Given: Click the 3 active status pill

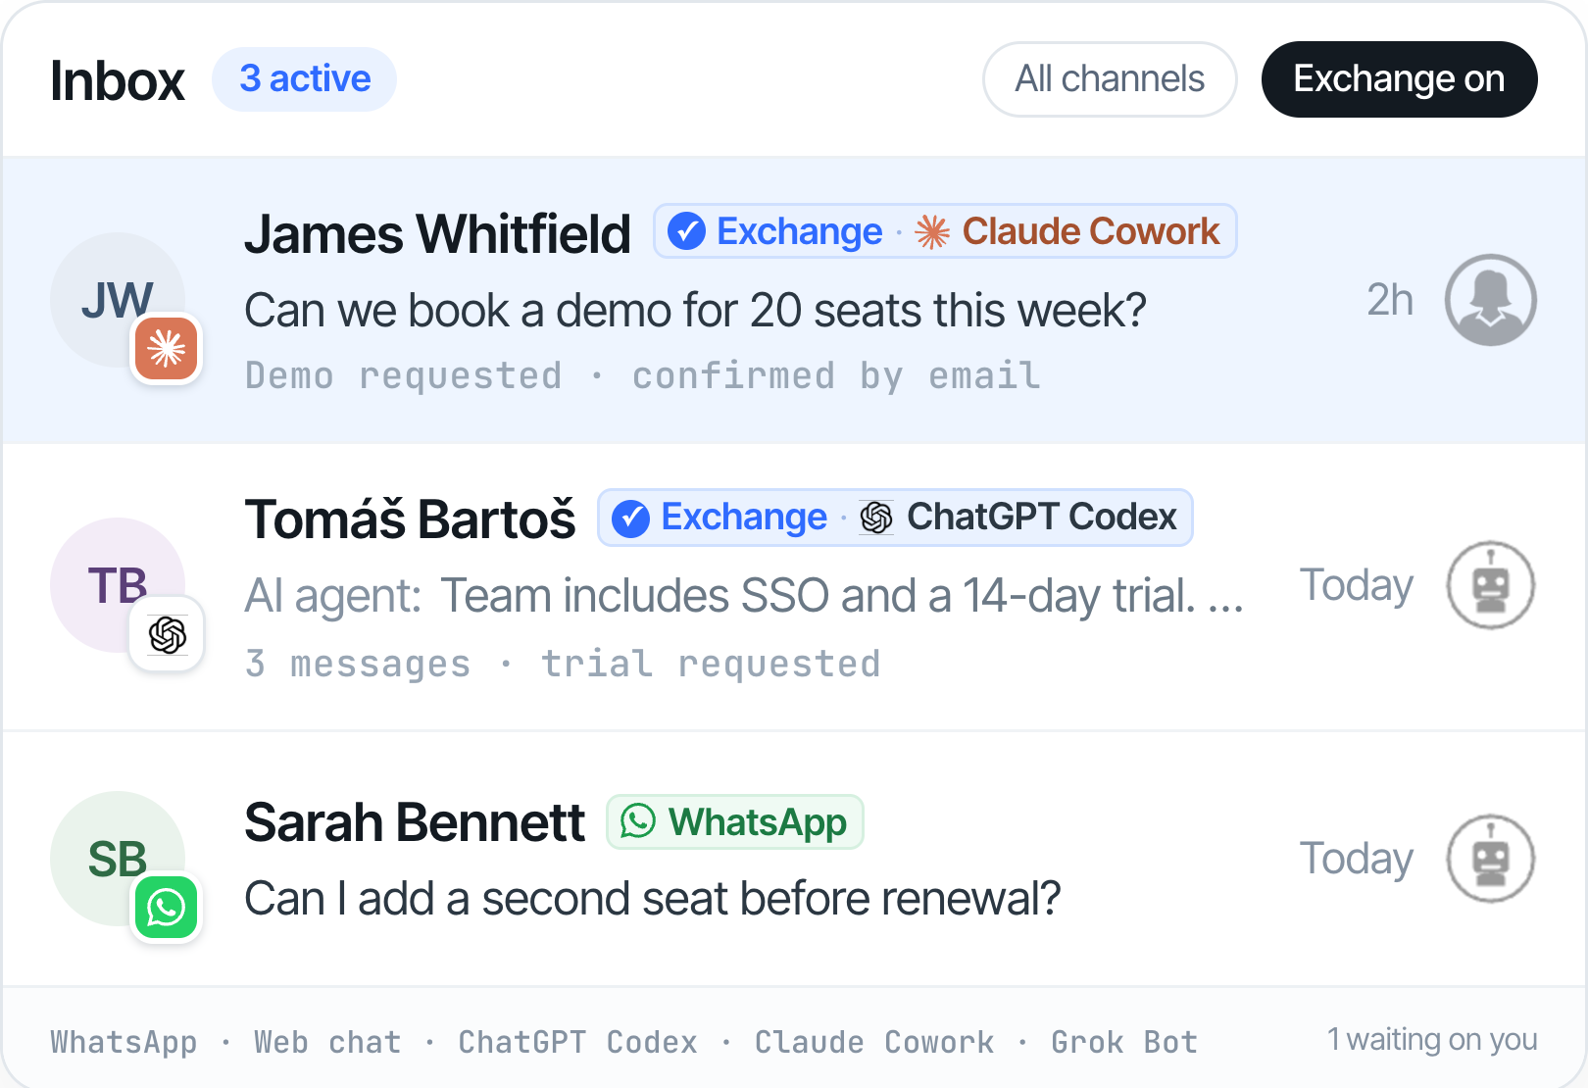Looking at the screenshot, I should click(x=305, y=79).
